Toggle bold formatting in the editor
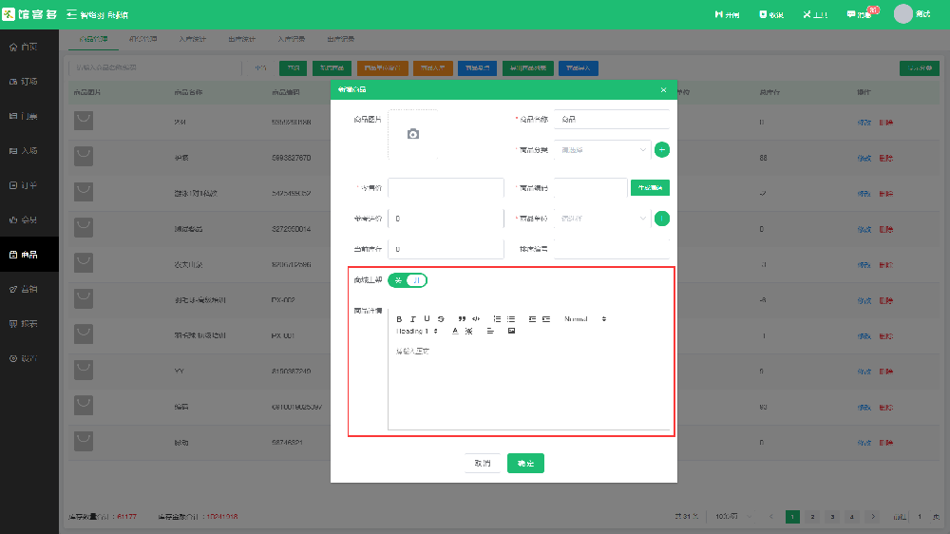 pyautogui.click(x=399, y=318)
